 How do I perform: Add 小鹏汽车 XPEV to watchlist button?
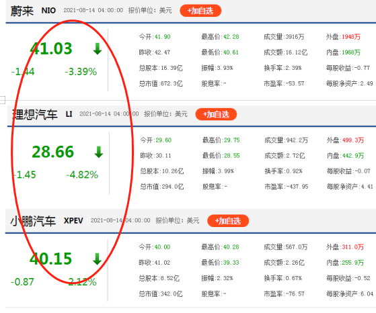click(x=228, y=221)
